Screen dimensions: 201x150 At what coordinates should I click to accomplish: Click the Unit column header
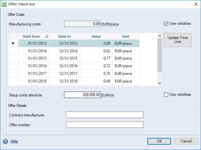[126, 36]
